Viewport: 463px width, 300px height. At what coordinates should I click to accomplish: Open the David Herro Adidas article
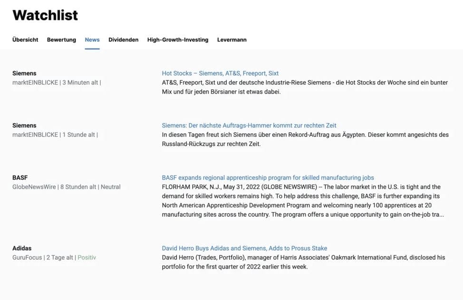tap(244, 248)
